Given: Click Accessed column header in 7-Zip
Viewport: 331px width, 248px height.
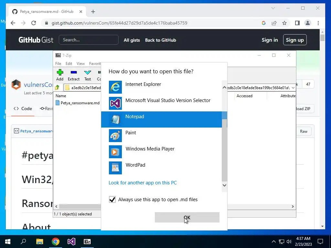Looking at the screenshot, I should click(244, 96).
